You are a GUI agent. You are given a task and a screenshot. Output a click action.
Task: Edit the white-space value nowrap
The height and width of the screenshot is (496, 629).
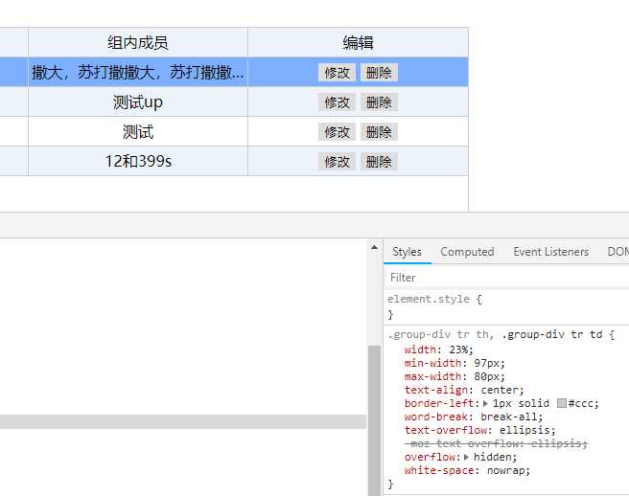[x=506, y=470]
